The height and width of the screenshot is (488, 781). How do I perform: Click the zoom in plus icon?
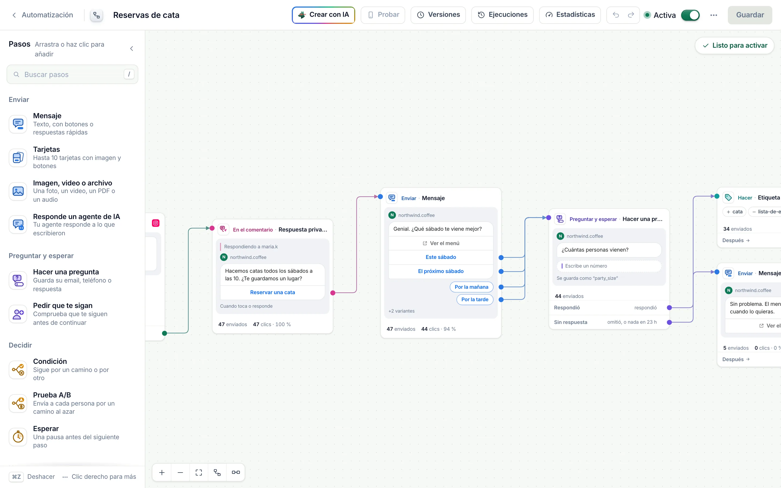click(162, 472)
